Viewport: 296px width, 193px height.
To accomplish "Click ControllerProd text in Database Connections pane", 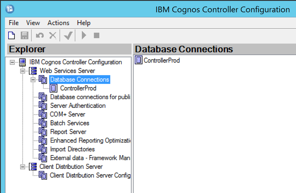I will click(x=162, y=60).
